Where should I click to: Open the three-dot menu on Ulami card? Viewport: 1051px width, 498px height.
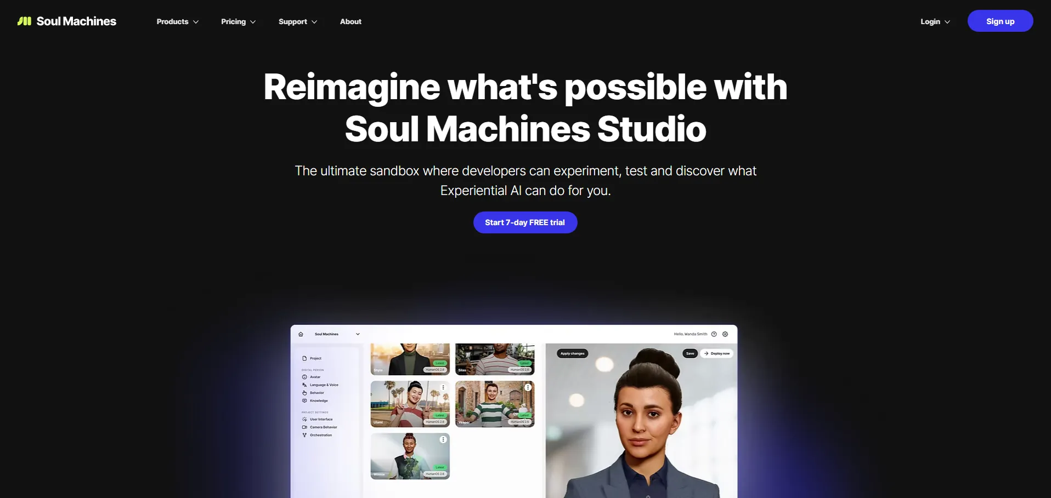[443, 387]
